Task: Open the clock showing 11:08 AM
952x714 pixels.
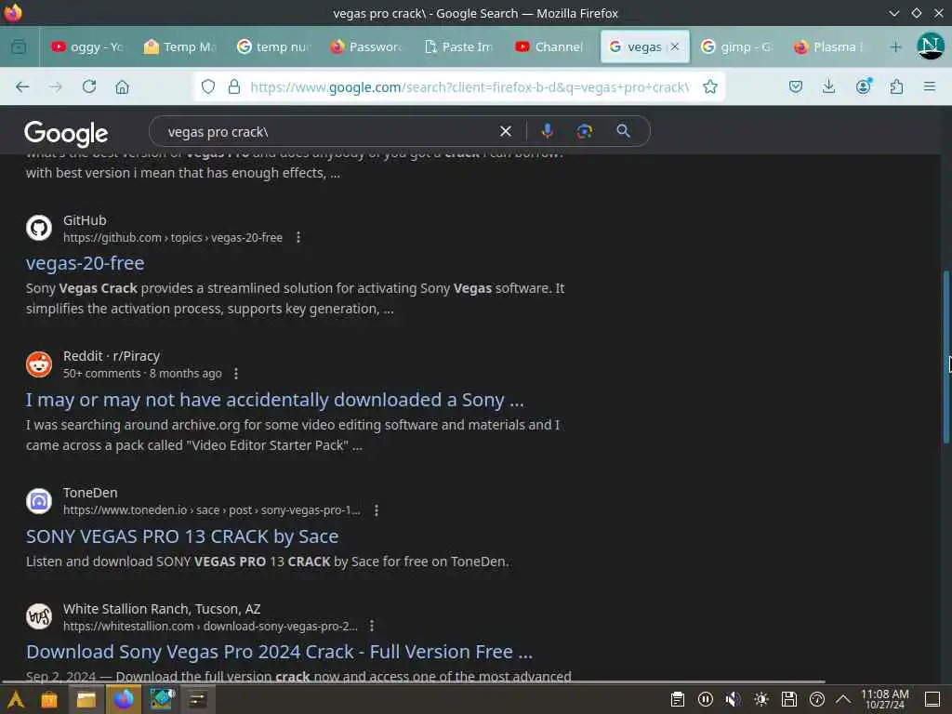Action: (885, 699)
